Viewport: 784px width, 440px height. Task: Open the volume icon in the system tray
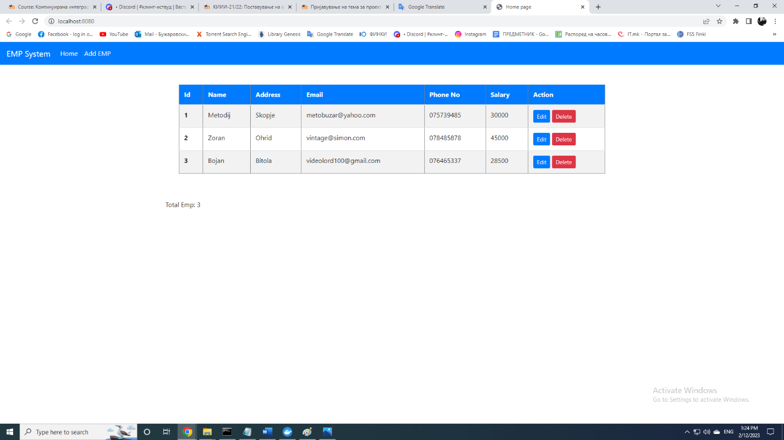click(x=706, y=432)
